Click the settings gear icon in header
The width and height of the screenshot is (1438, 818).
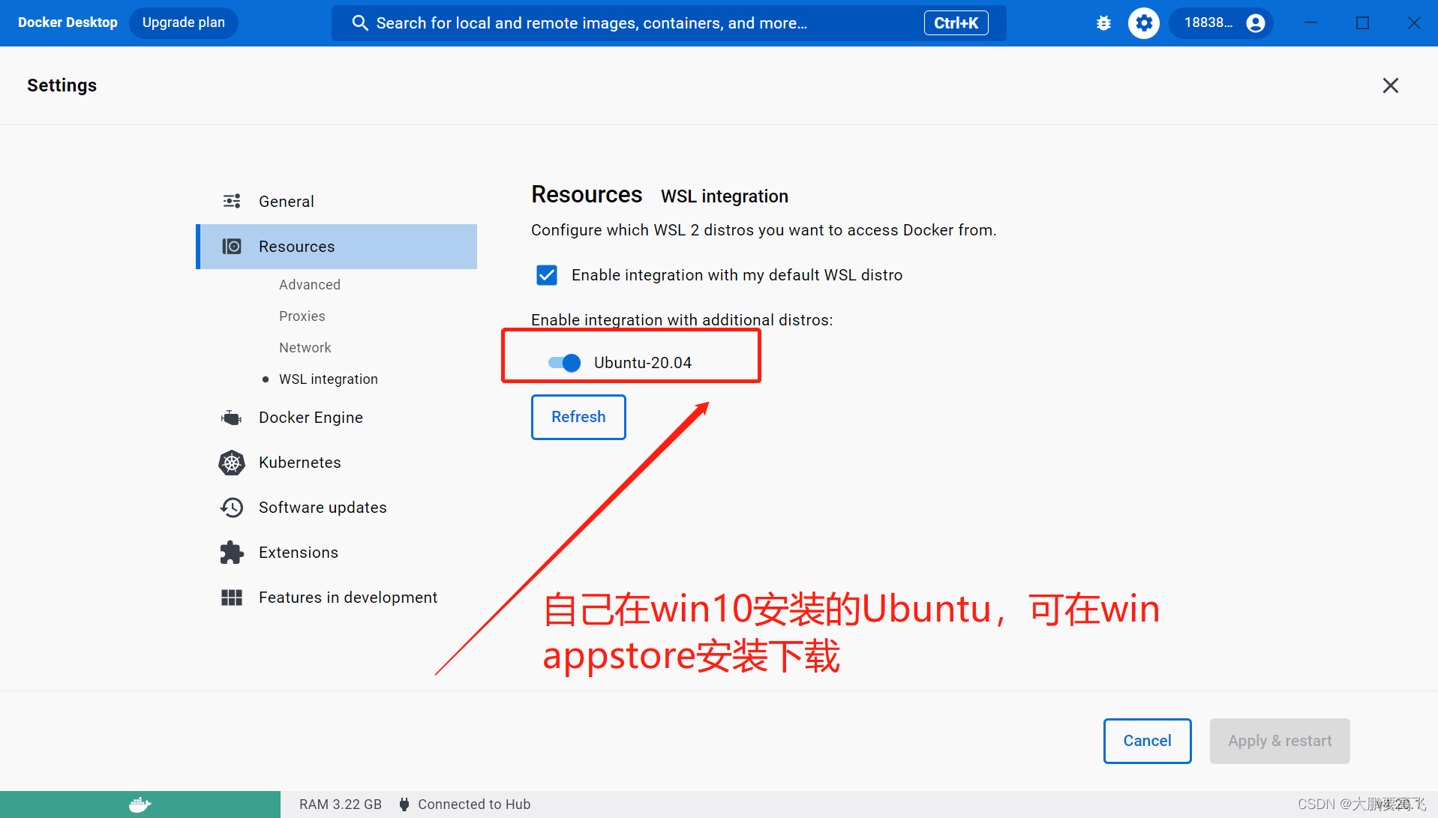1143,23
